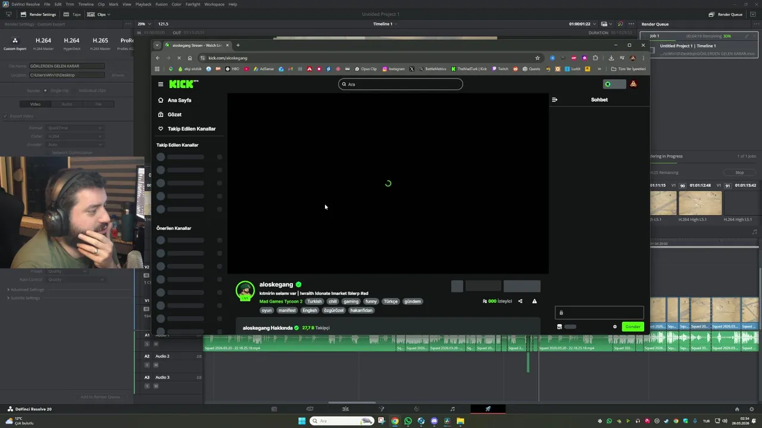Stop the render job in Resolve
Image resolution: width=762 pixels, height=428 pixels.
[739, 172]
